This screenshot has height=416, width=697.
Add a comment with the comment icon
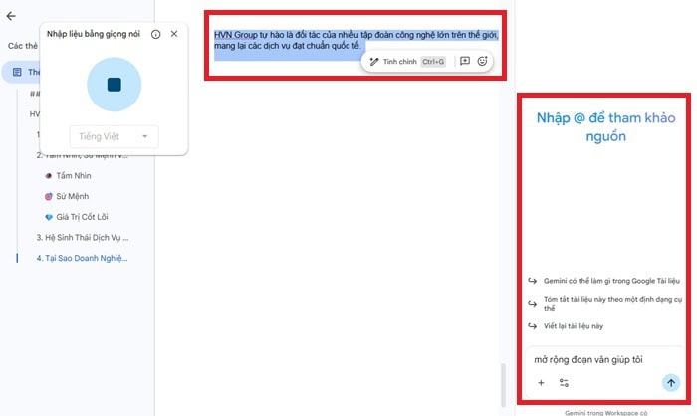point(465,61)
